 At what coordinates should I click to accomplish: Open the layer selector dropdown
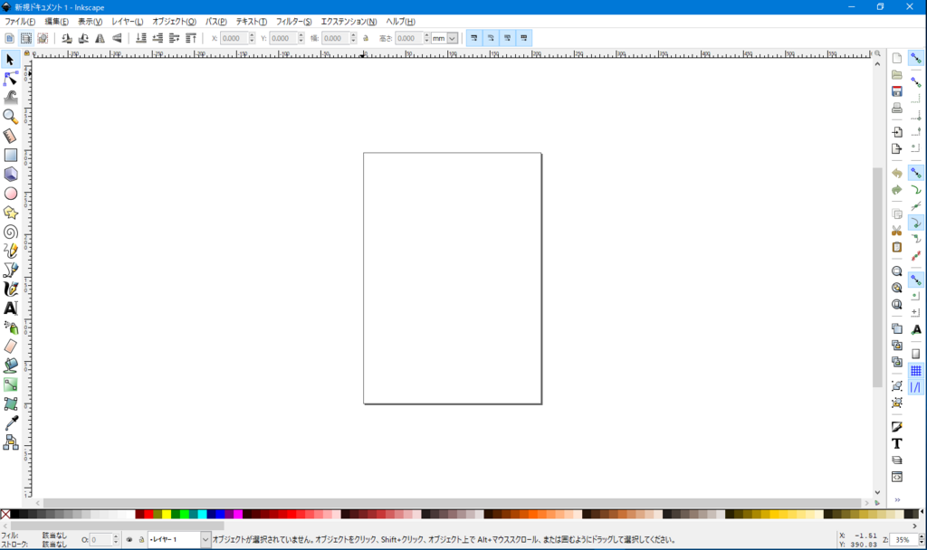pyautogui.click(x=205, y=539)
